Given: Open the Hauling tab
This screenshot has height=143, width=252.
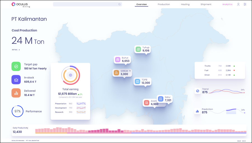Looking at the screenshot, I should click(x=185, y=4).
